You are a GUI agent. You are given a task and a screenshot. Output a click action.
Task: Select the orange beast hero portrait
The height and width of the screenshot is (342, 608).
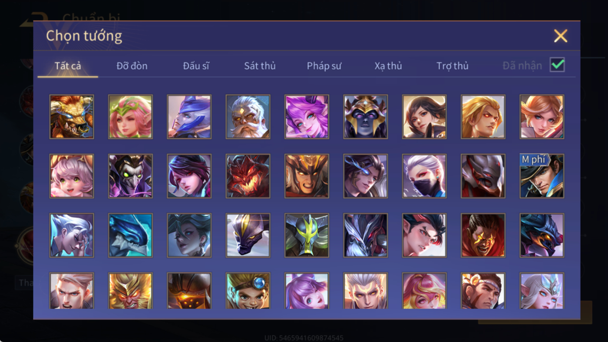click(x=72, y=117)
